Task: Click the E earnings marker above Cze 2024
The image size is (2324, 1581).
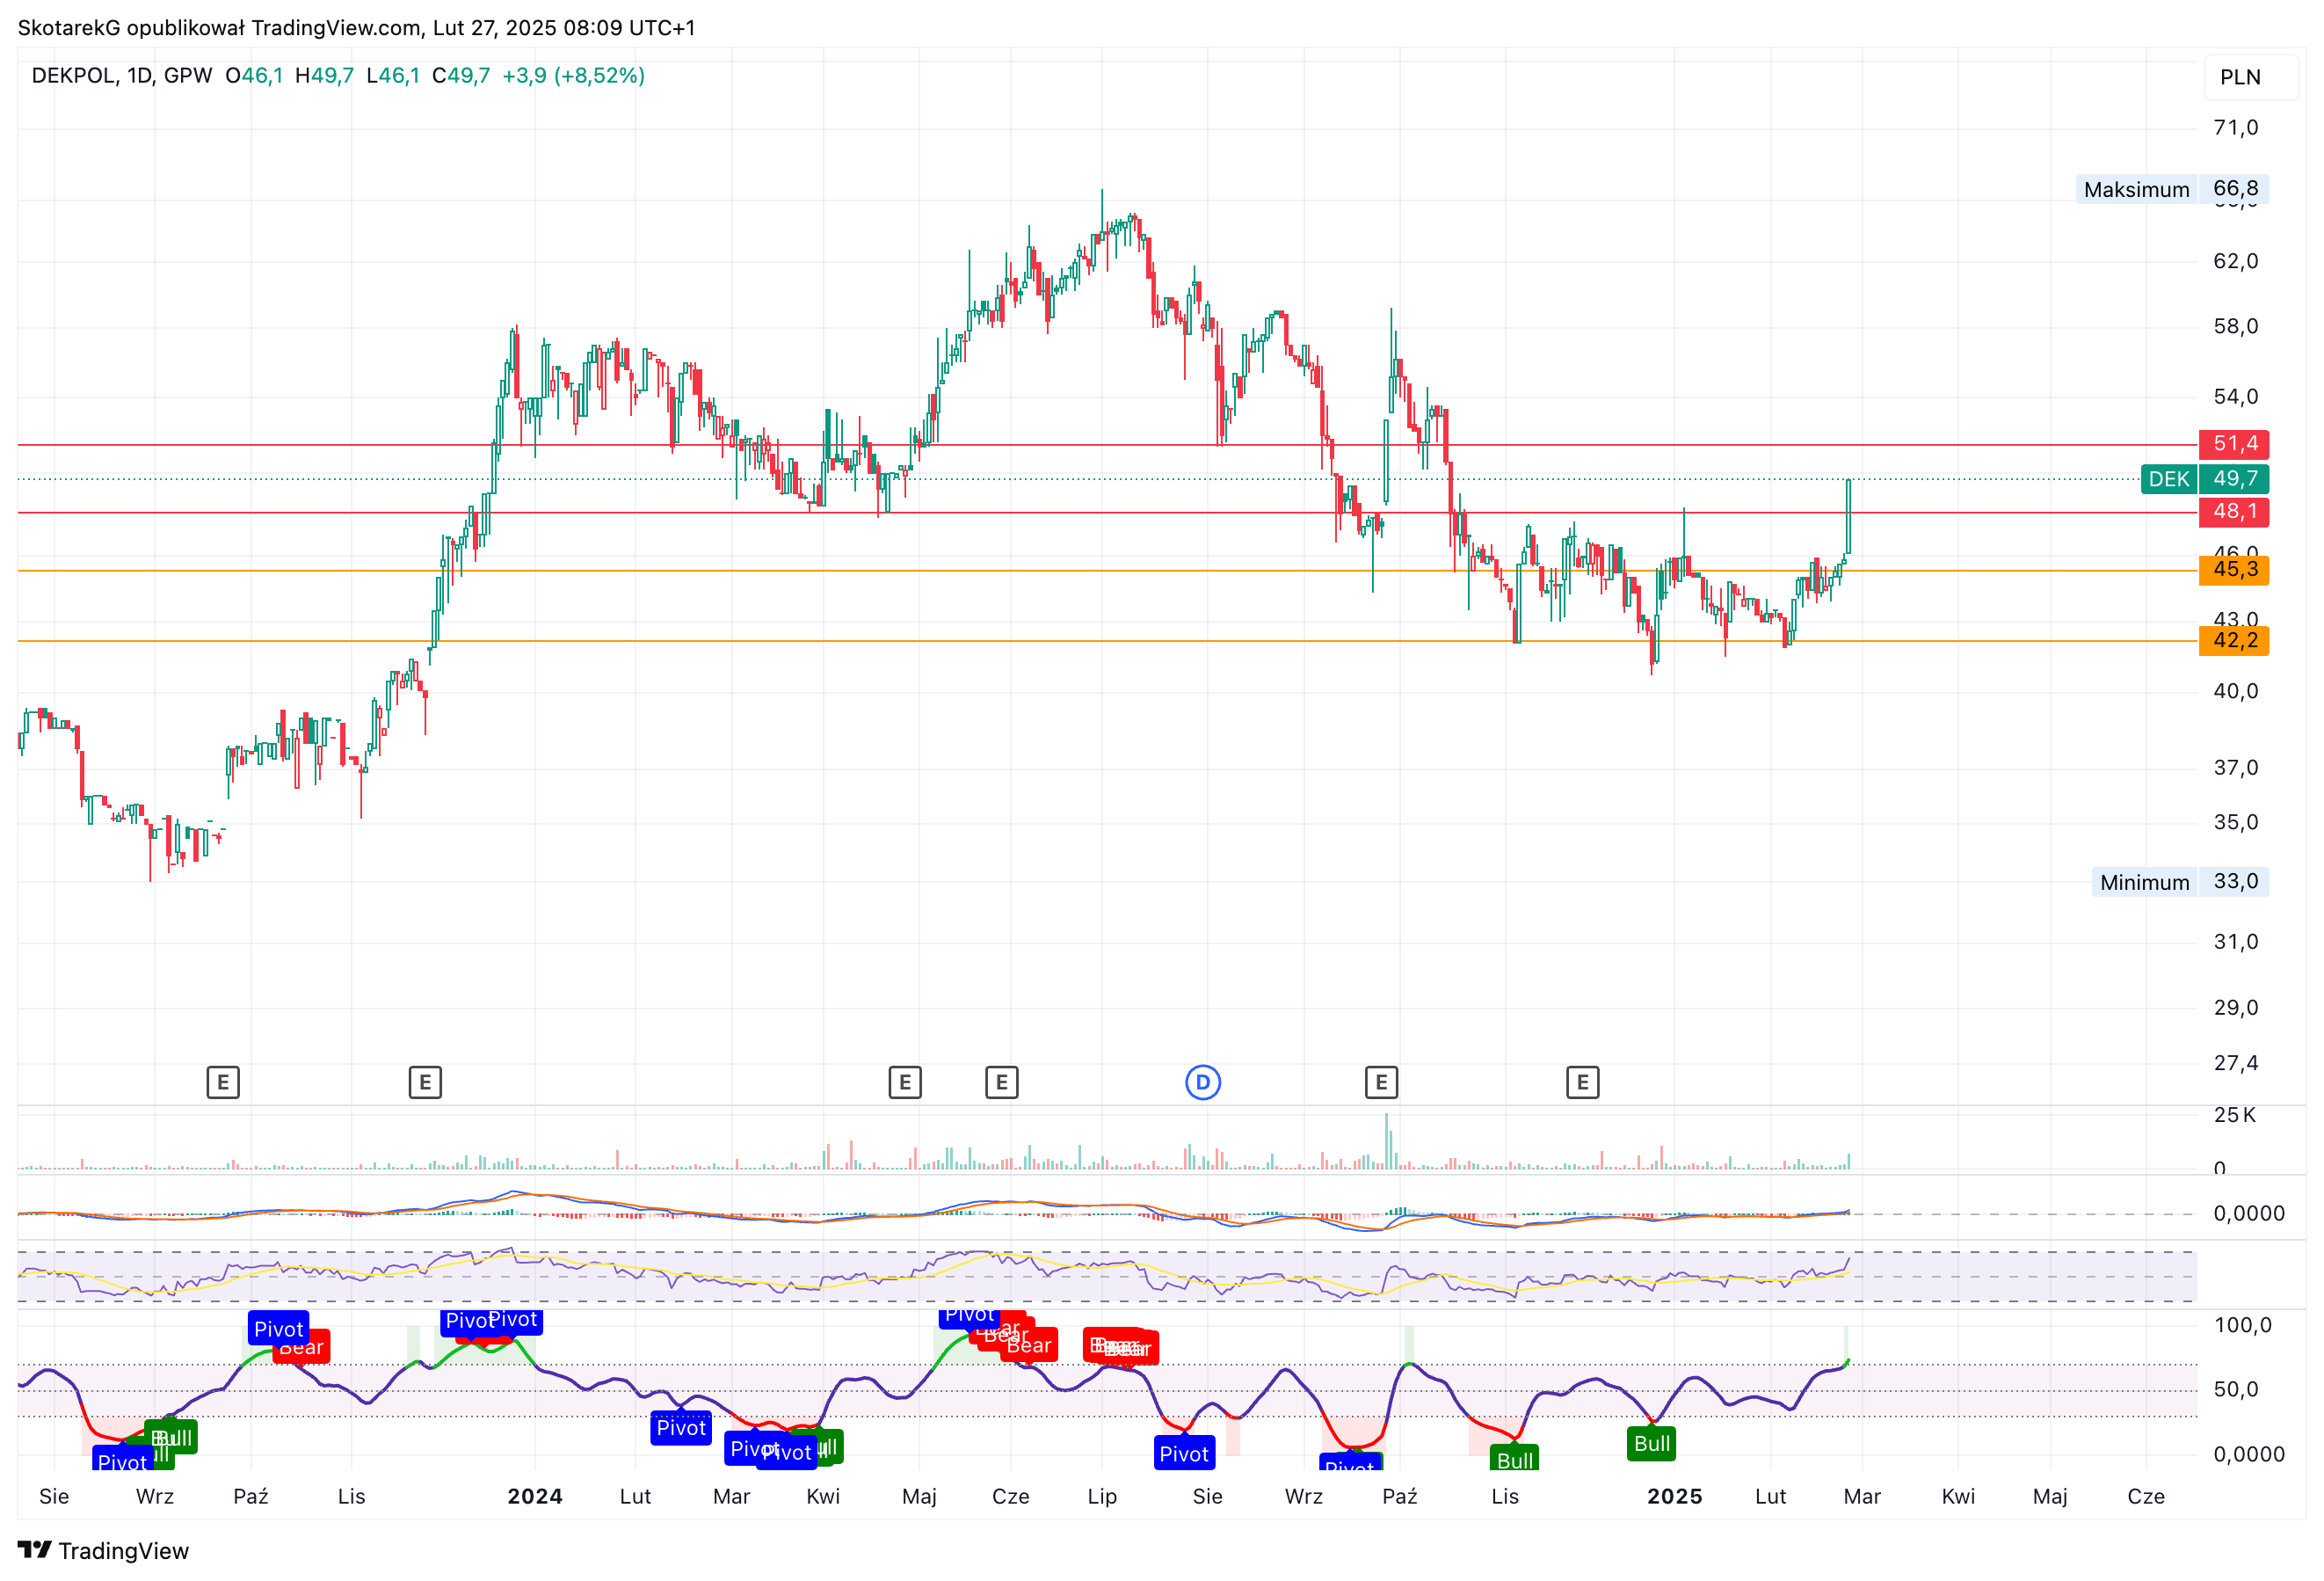Action: [x=1001, y=1082]
